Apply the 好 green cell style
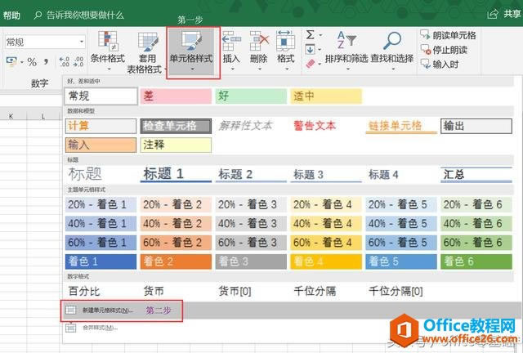 pyautogui.click(x=251, y=96)
